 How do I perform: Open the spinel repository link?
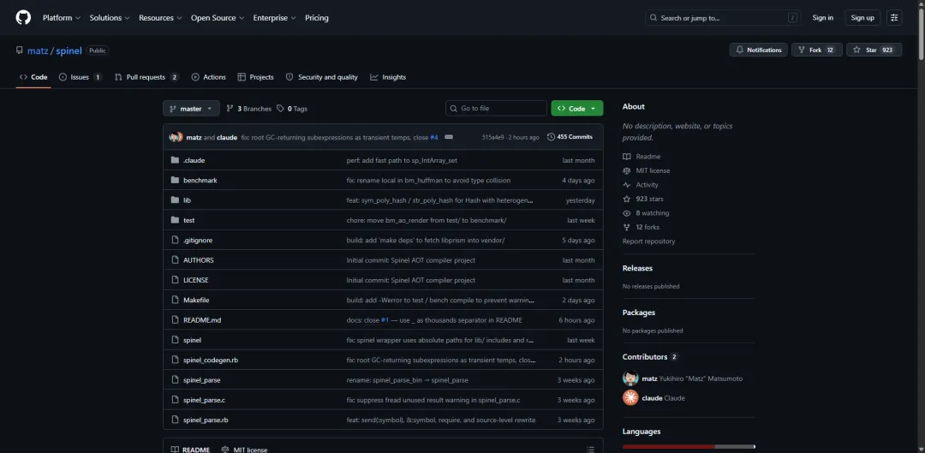point(69,51)
